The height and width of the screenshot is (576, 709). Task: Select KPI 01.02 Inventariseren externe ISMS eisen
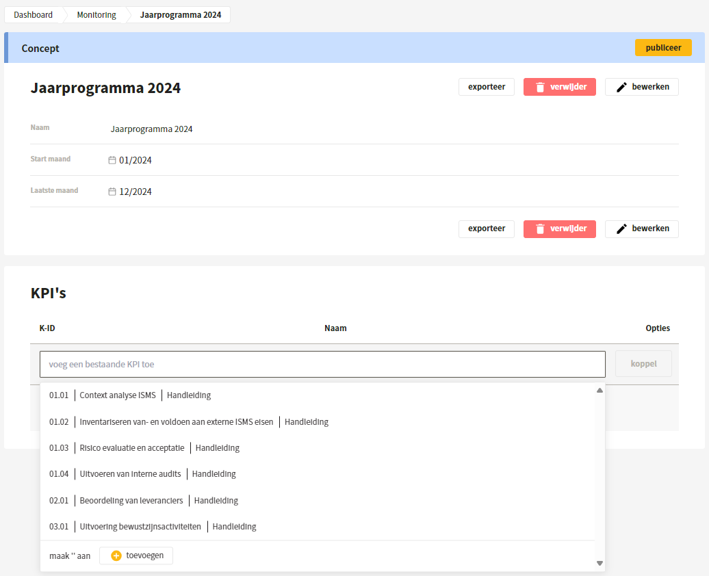[x=317, y=422]
